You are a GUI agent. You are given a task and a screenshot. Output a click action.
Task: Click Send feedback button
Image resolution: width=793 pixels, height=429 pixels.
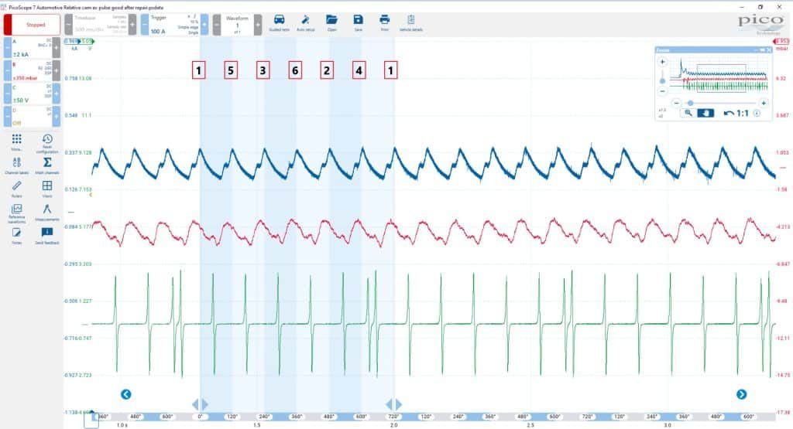click(47, 236)
